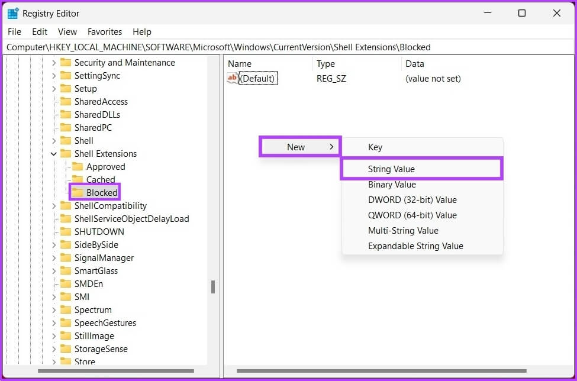Click the Registry Editor app icon in title bar
Image resolution: width=577 pixels, height=381 pixels.
(13, 13)
